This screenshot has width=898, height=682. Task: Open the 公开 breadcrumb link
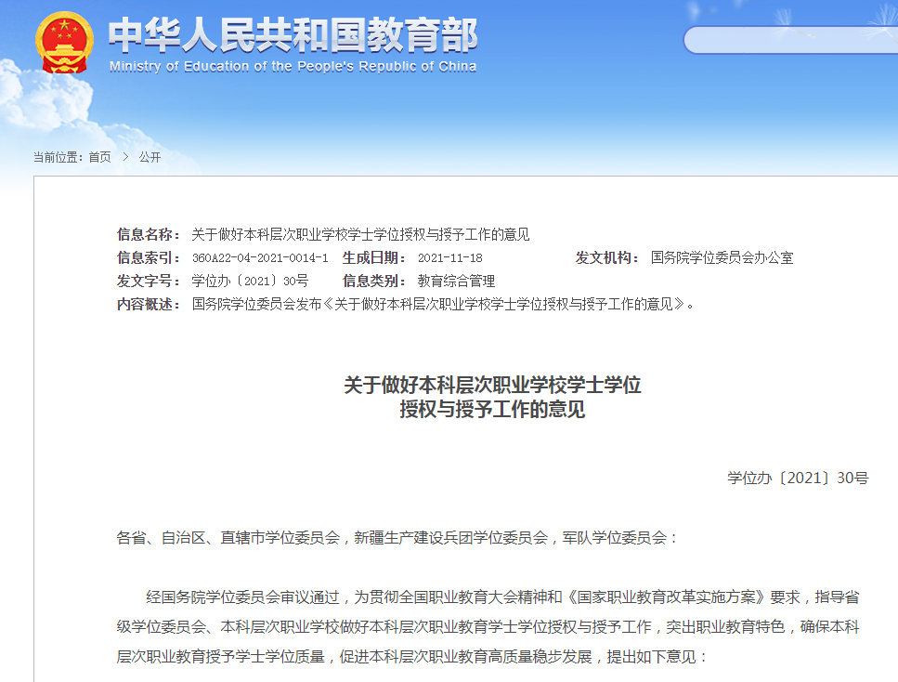coord(151,157)
